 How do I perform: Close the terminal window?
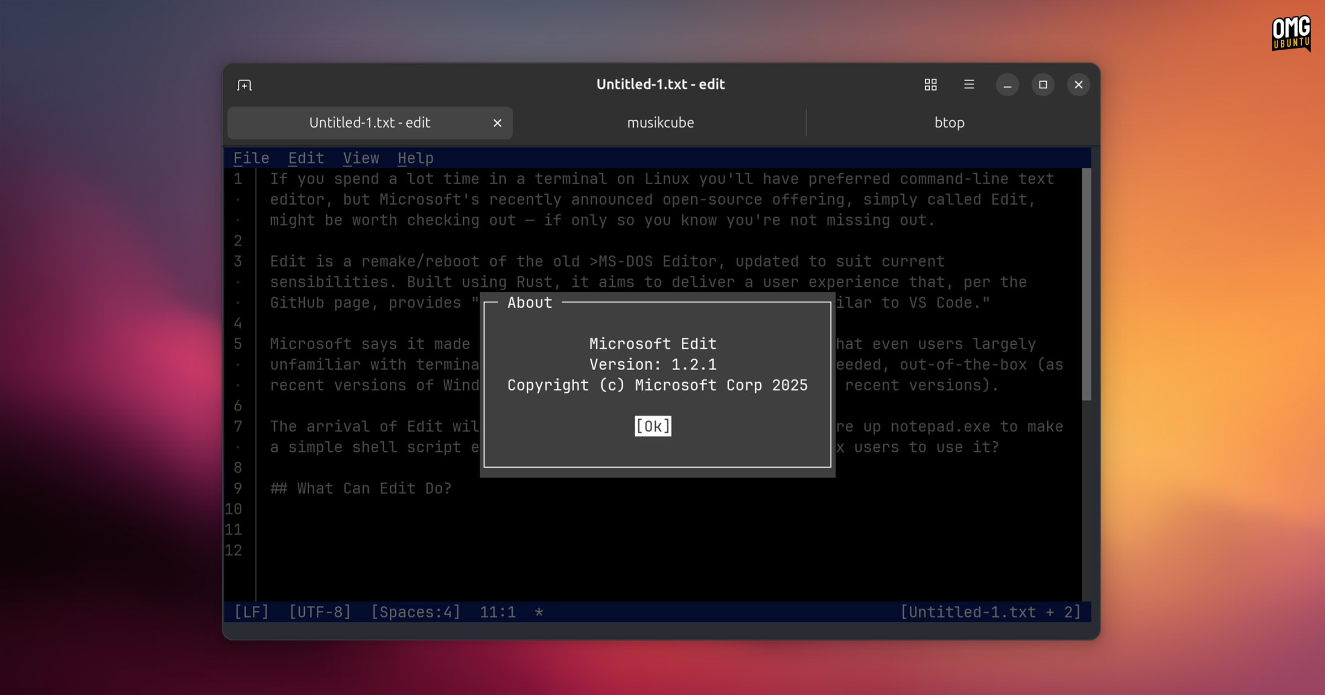(1078, 85)
